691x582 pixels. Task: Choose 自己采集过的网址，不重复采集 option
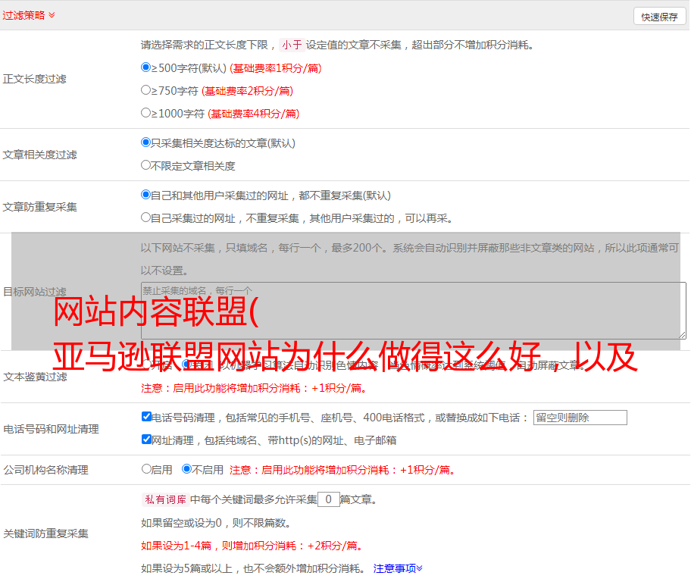coord(146,217)
